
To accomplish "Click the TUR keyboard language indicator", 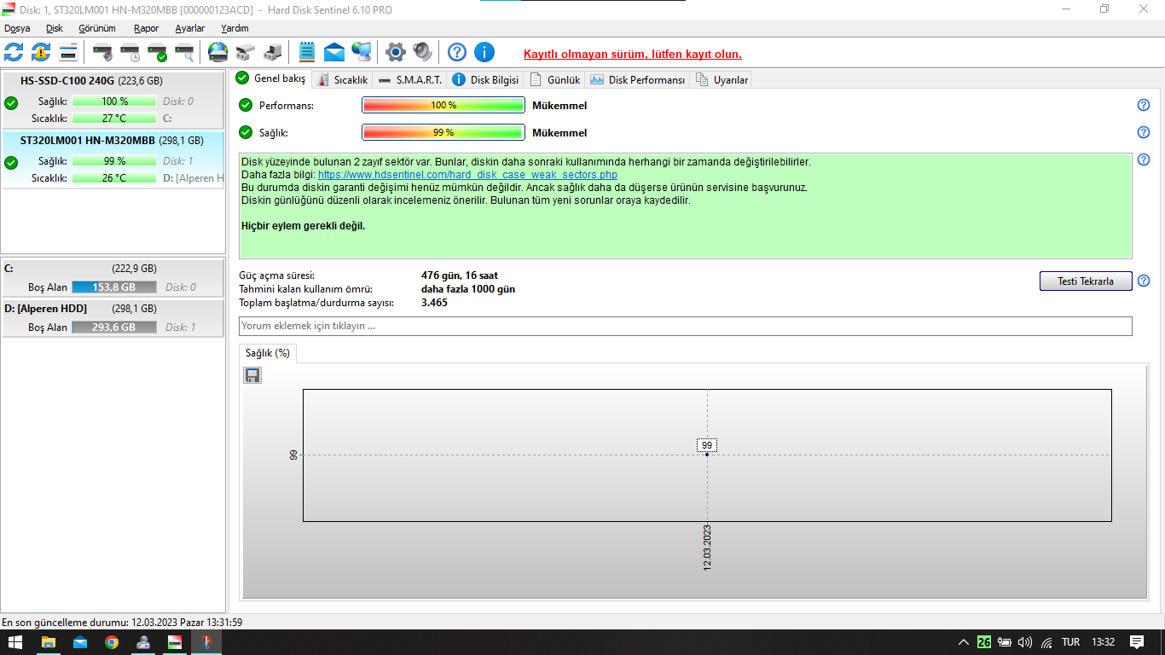I will (1070, 642).
